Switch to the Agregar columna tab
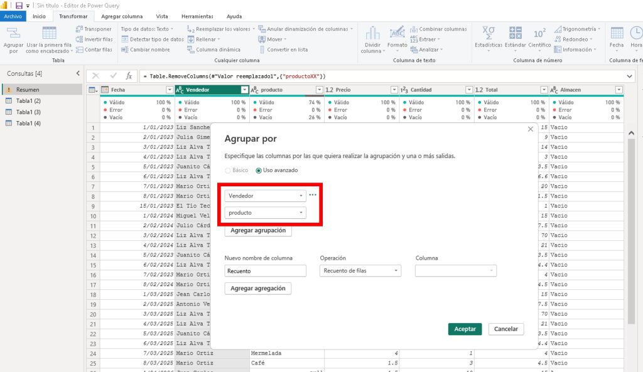 coord(121,16)
